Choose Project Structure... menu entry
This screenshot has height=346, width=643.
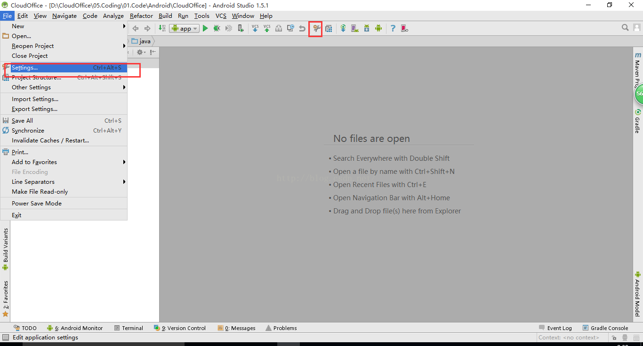pos(64,78)
